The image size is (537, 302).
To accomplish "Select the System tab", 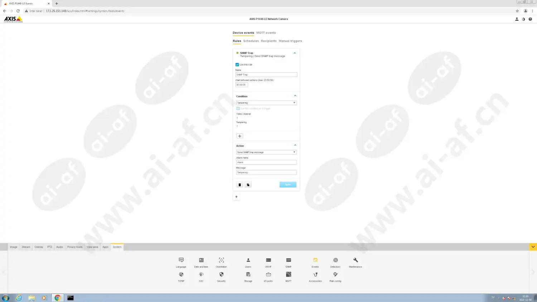I will click(x=117, y=247).
